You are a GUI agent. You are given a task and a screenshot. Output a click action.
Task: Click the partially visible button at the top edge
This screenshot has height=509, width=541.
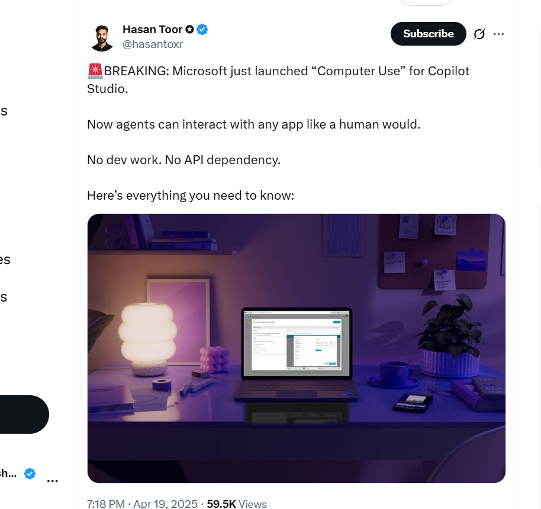[x=426, y=2]
